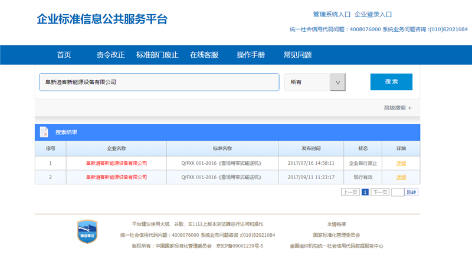Screen dimensions: 472x258
Task: Click the search results document icon
Action: click(44, 132)
